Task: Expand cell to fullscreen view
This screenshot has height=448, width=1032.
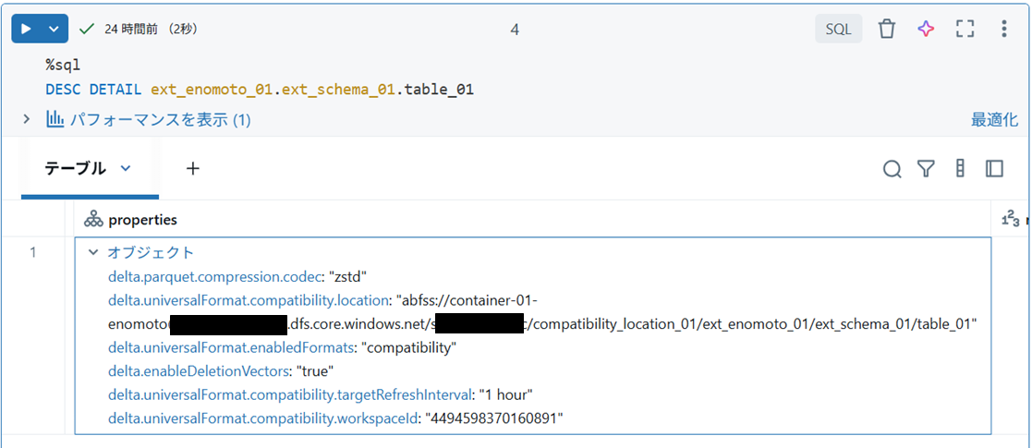Action: coord(965,29)
